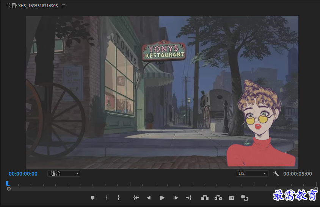The image size is (320, 207).
Task: Click the left zoom scroll bar handle
Action: coord(9,189)
